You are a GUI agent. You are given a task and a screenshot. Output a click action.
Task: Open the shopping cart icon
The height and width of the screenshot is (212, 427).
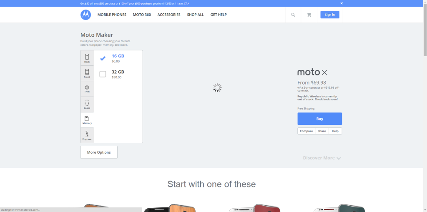309,15
